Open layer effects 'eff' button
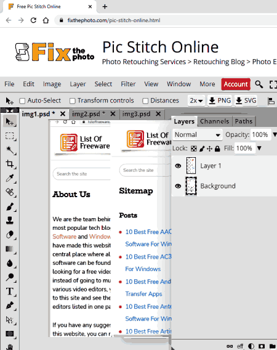This screenshot has width=277, height=350. click(x=240, y=346)
